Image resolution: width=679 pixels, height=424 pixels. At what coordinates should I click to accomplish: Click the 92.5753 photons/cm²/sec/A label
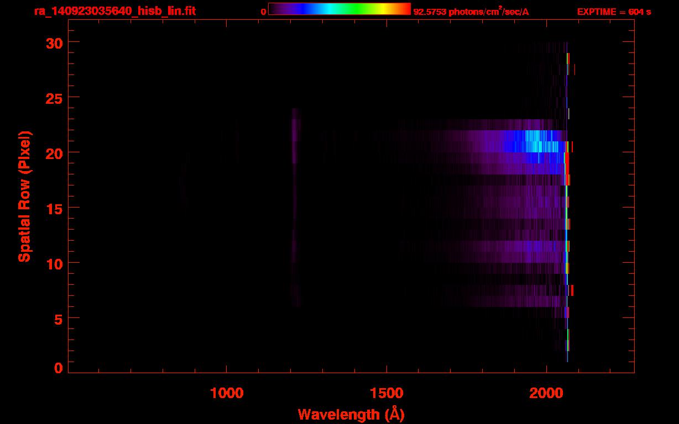tap(471, 12)
